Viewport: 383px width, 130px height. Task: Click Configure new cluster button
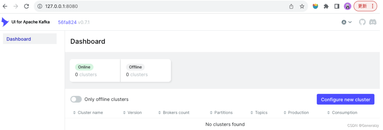(345, 99)
